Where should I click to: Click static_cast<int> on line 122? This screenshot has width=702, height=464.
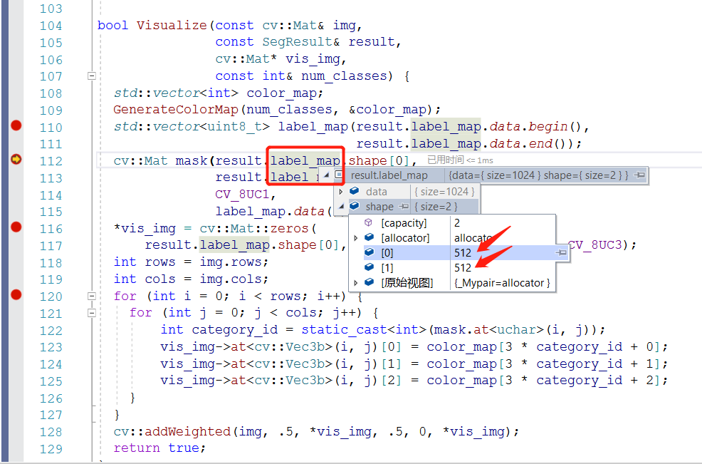pos(364,329)
